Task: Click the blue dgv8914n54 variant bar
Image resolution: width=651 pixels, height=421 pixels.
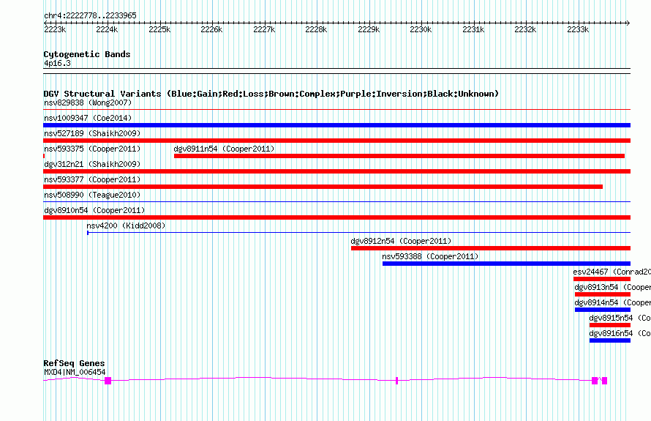Action: (602, 310)
